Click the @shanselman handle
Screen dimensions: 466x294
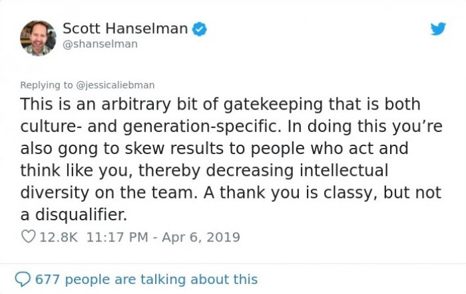(100, 44)
